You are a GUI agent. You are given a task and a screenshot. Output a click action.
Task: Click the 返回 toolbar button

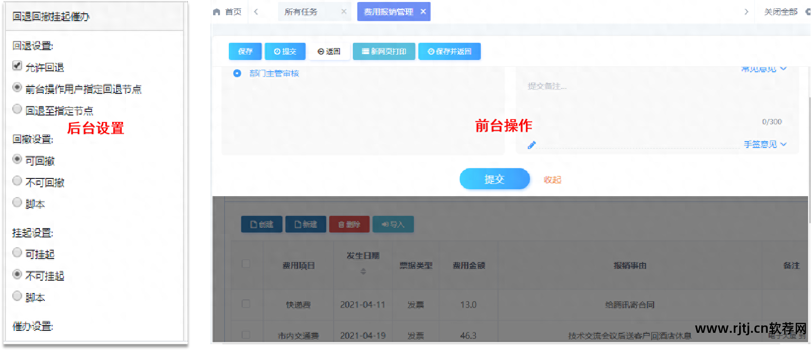point(329,52)
